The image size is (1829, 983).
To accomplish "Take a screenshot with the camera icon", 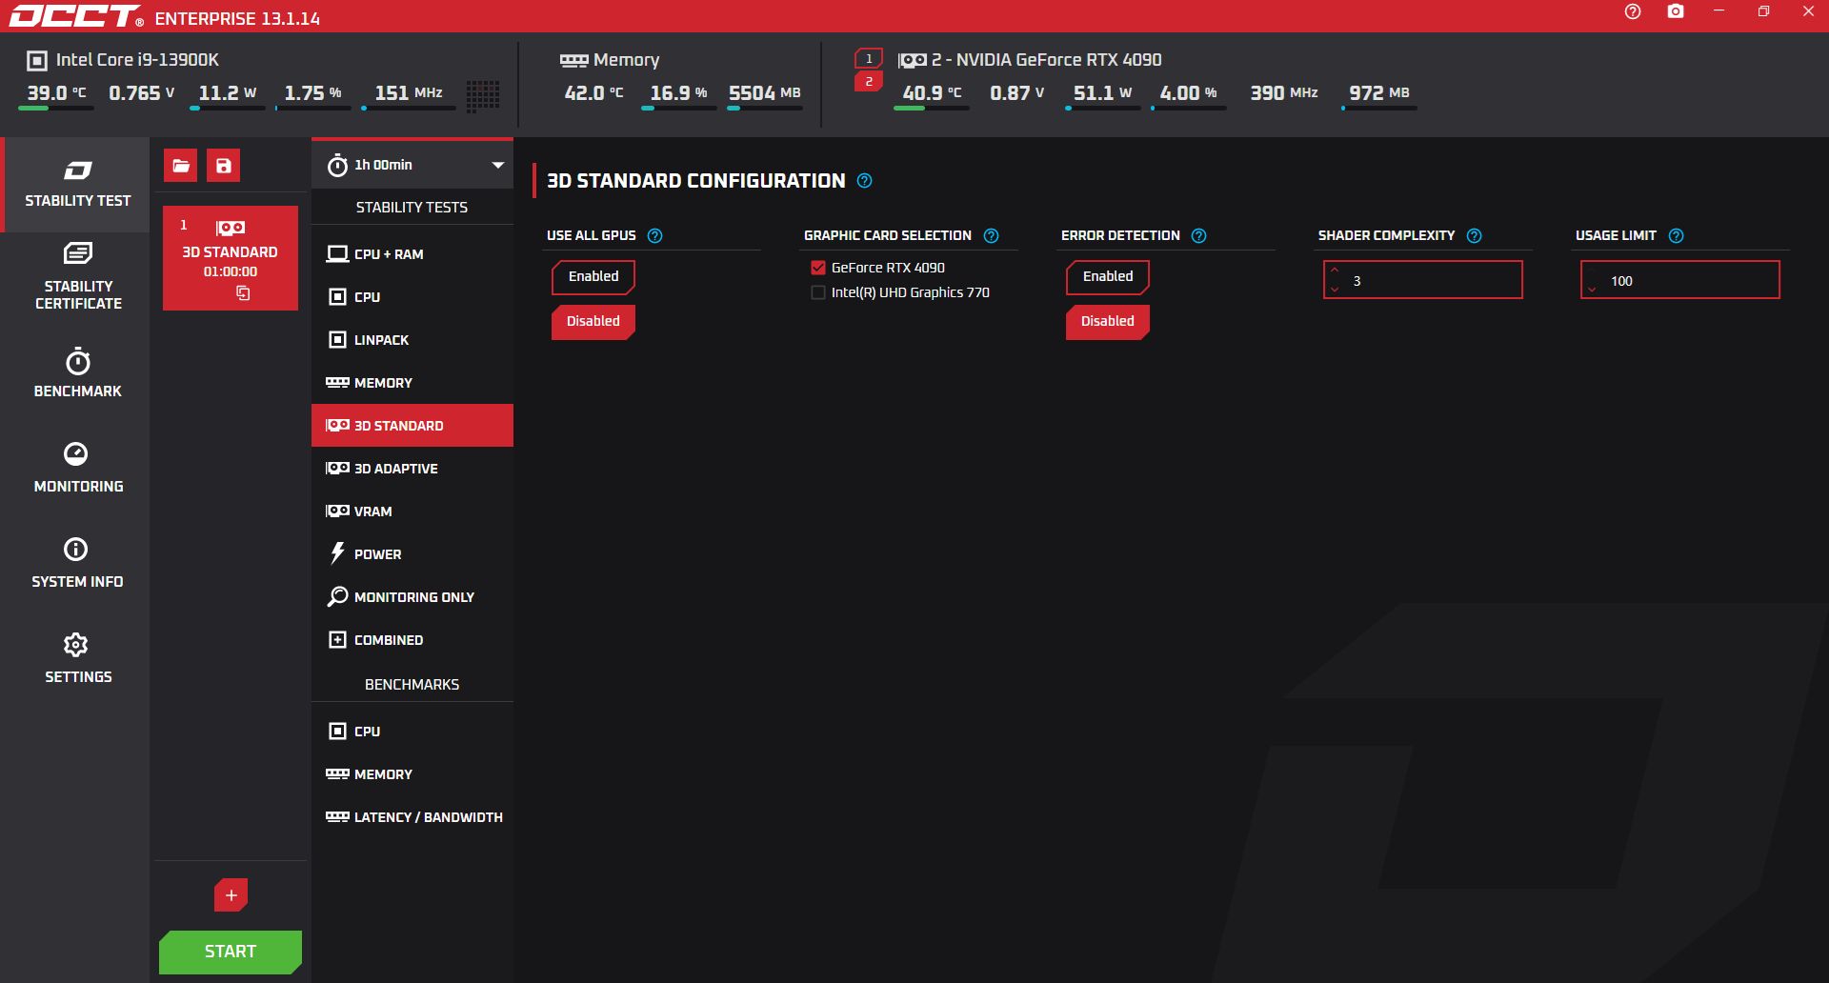I will coord(1676,12).
